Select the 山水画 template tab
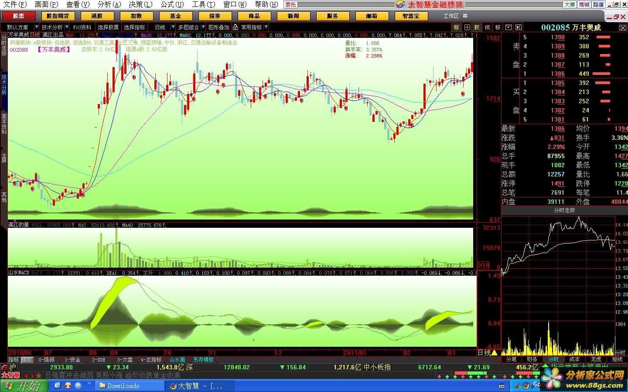Viewport: 628px width, 392px height. (x=177, y=360)
